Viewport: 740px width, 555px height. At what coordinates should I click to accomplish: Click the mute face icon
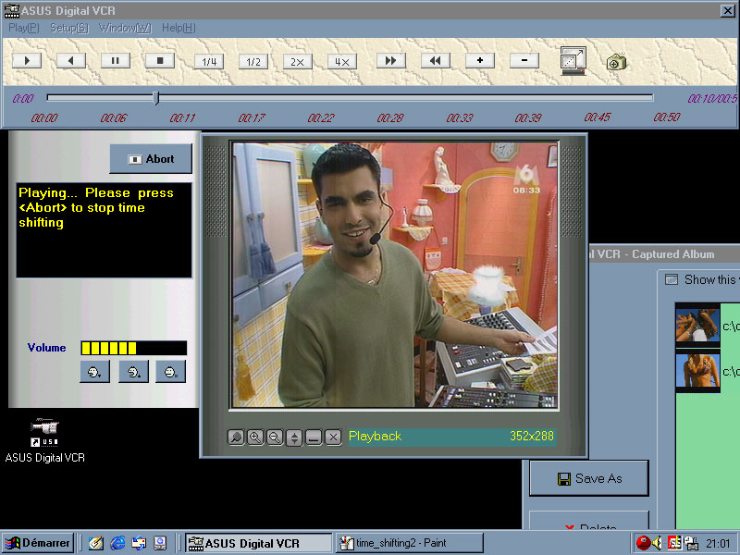[x=171, y=372]
